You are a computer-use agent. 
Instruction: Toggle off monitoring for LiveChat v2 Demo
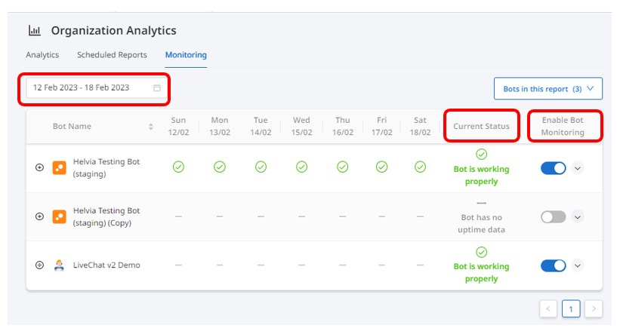click(554, 265)
